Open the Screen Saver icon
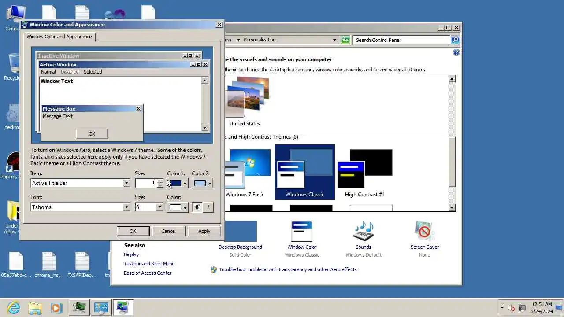Screen dimensions: 564x317 pyautogui.click(x=425, y=231)
